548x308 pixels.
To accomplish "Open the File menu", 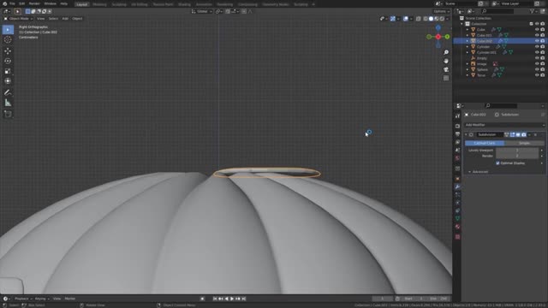I will pos(12,3).
